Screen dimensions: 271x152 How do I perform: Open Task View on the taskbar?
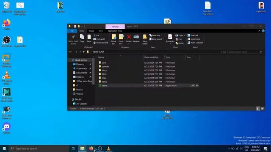[73, 149]
